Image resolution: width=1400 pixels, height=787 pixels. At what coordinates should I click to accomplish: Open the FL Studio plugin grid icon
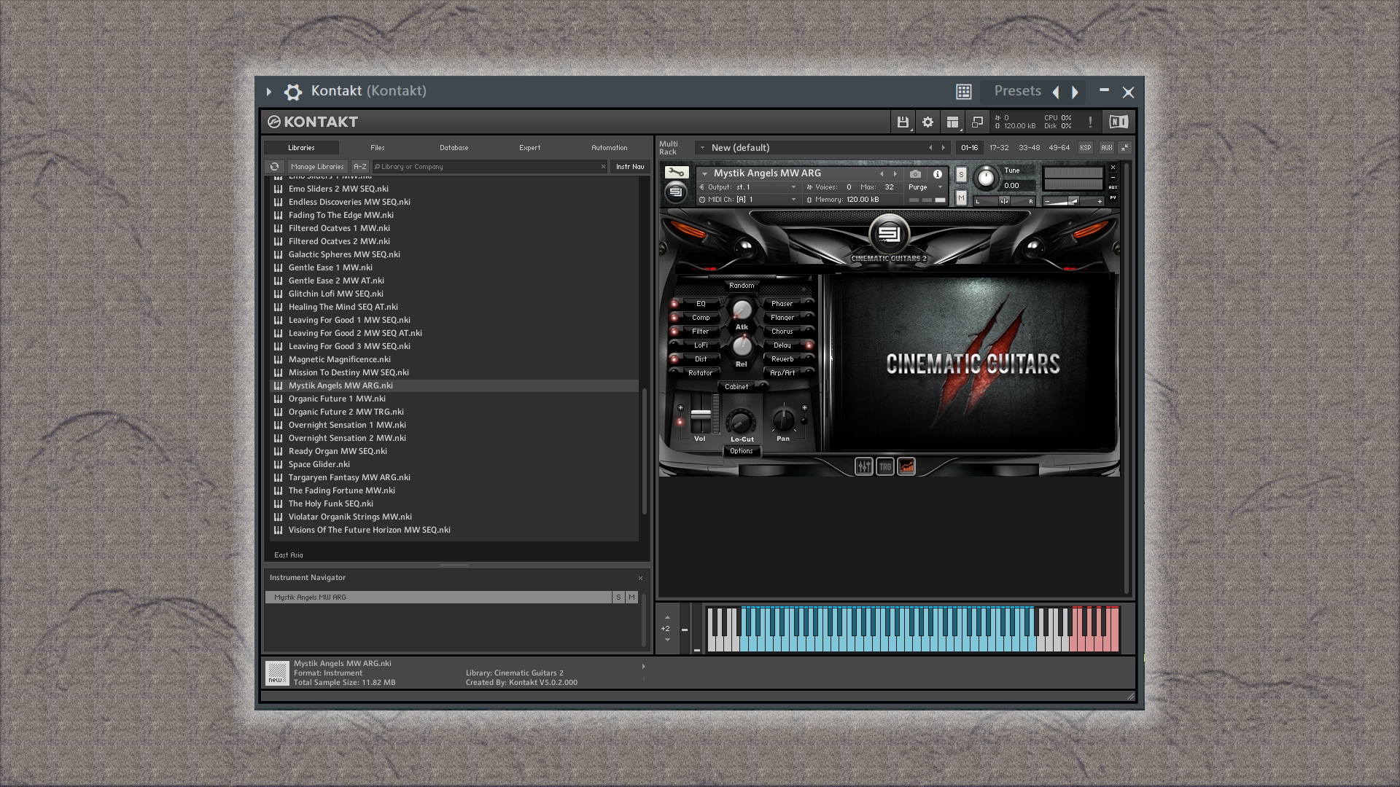[x=964, y=91]
